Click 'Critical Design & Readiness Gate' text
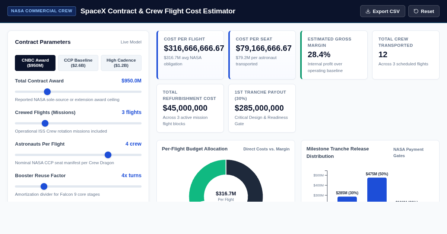Viewport: 447px width, 234px height. point(261,120)
